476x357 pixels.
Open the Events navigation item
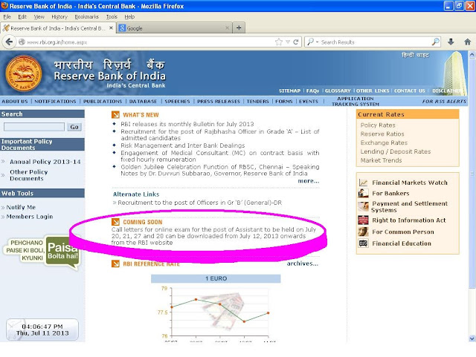[x=309, y=101]
